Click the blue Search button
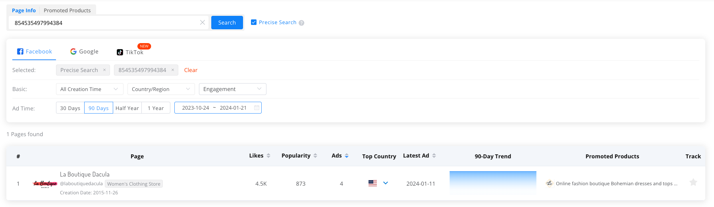This screenshot has height=207, width=714. click(x=227, y=23)
